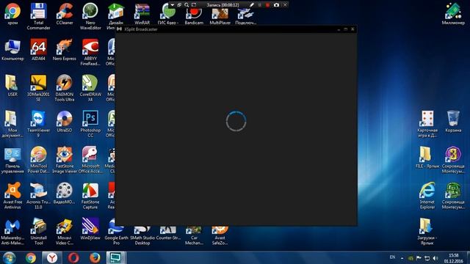Close the XSplit Broadcaster window
The image size is (470, 264).
point(352,29)
